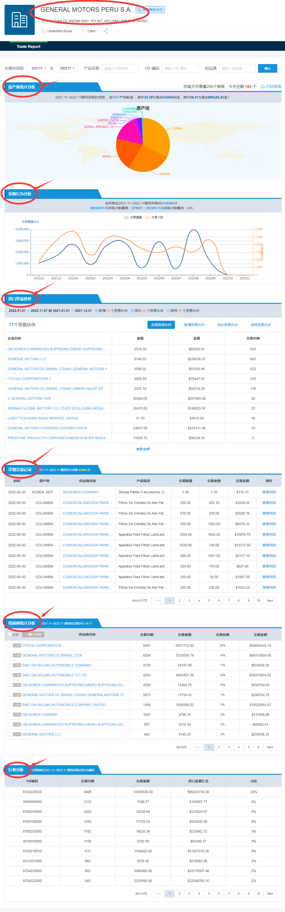Viewport: 285px width, 912px height.
Task: Click the printer icon for 打印报表
Action: (263, 87)
